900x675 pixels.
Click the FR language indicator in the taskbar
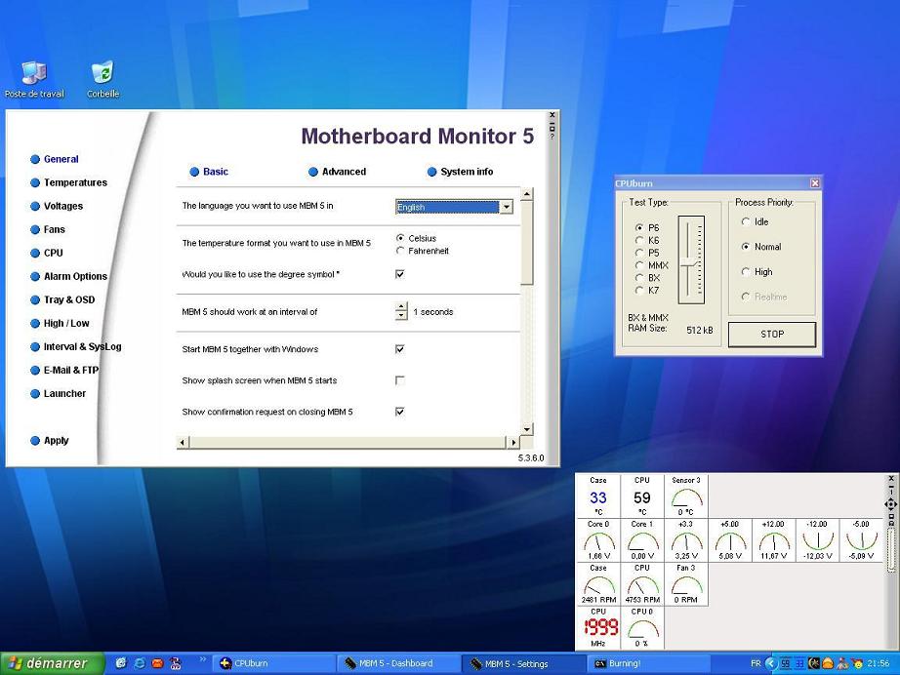(756, 663)
